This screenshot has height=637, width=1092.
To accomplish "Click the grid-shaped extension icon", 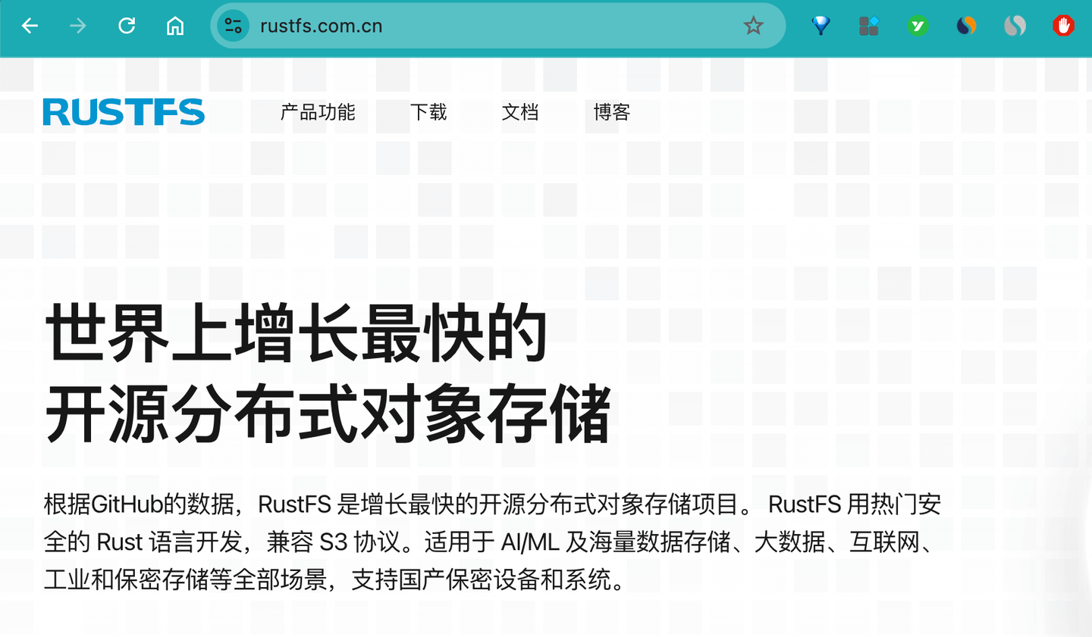I will [869, 25].
